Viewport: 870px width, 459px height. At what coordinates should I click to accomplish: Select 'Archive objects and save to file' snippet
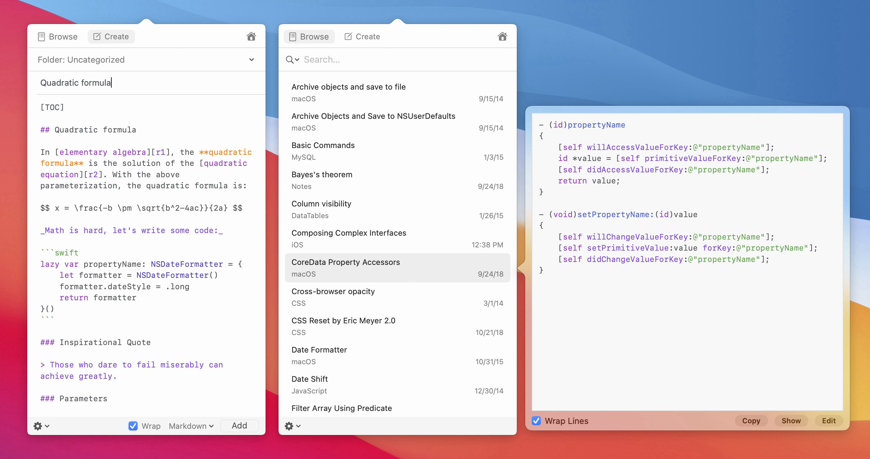tap(397, 93)
